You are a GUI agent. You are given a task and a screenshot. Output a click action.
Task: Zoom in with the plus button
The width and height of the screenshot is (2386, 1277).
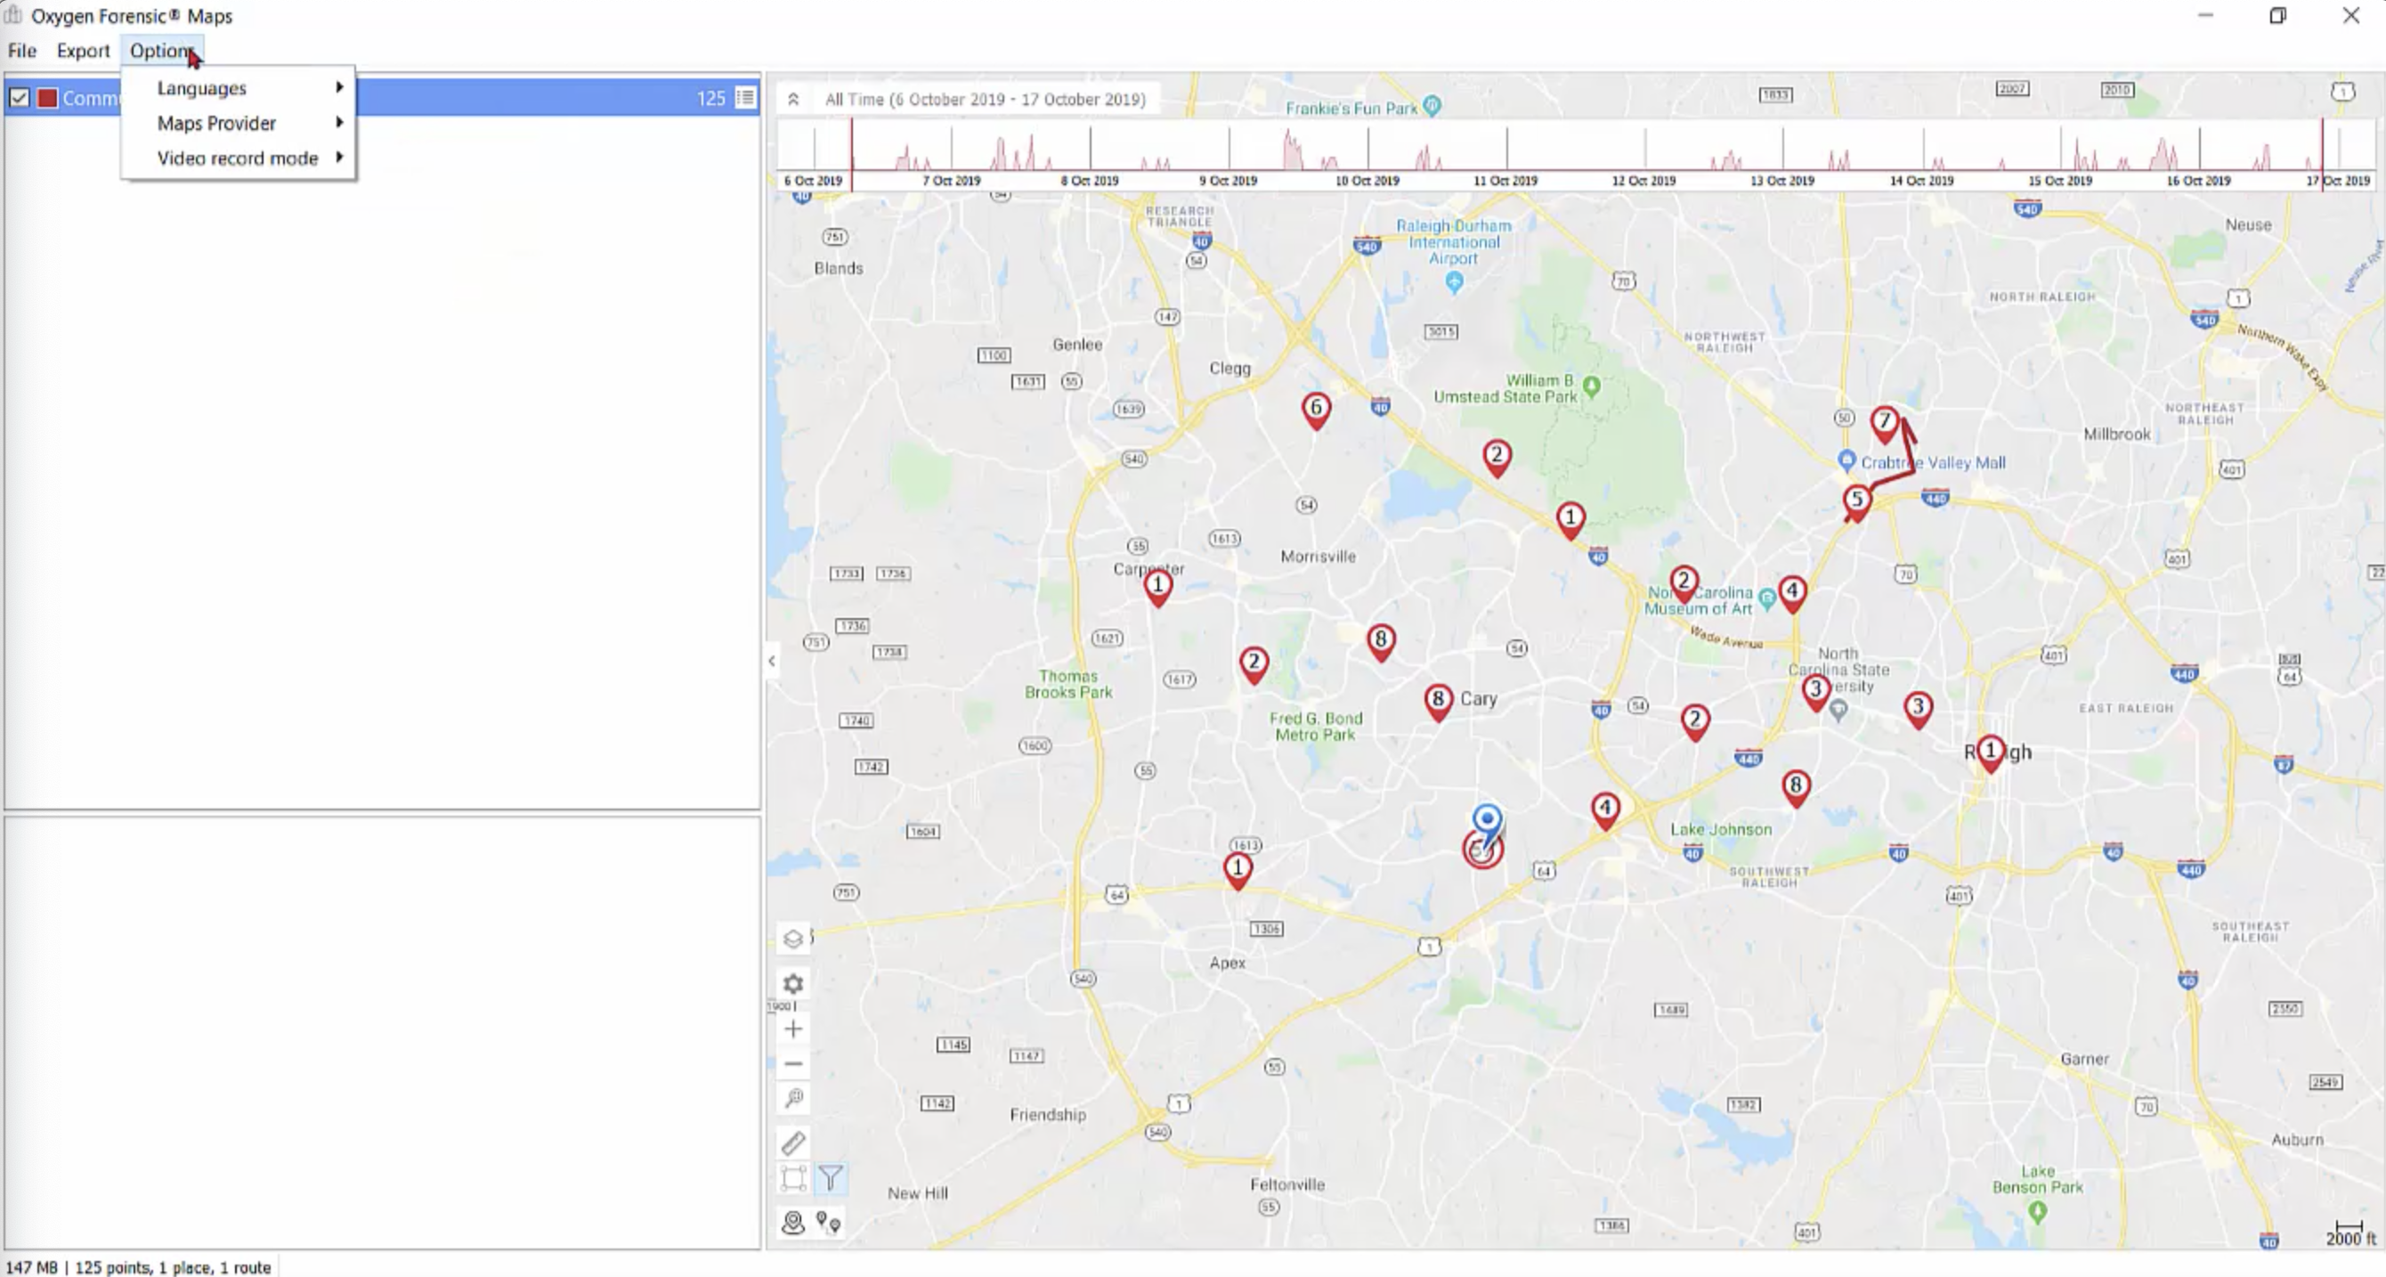[793, 1029]
